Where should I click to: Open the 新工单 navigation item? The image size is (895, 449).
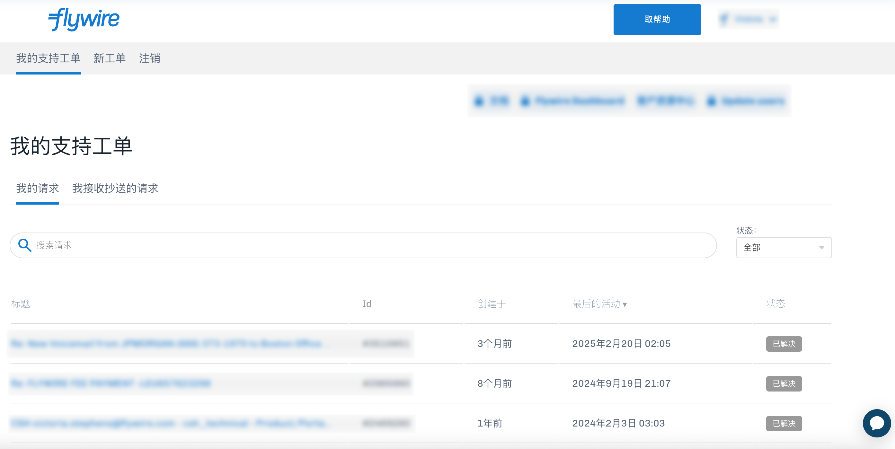[110, 58]
